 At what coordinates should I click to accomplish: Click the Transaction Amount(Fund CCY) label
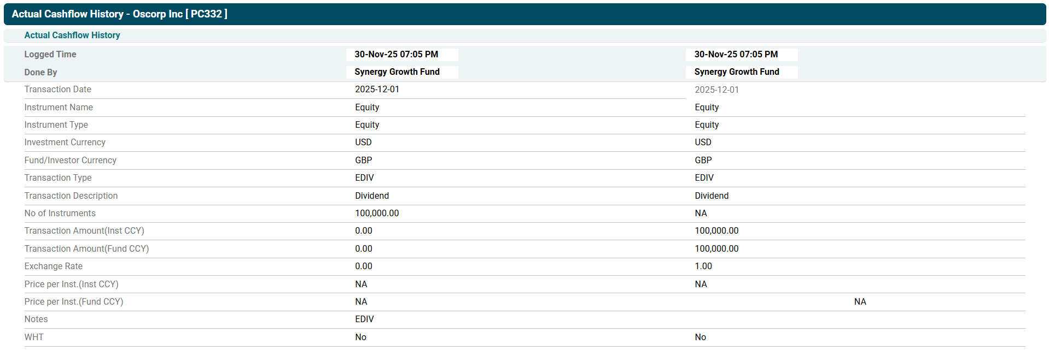tap(86, 249)
